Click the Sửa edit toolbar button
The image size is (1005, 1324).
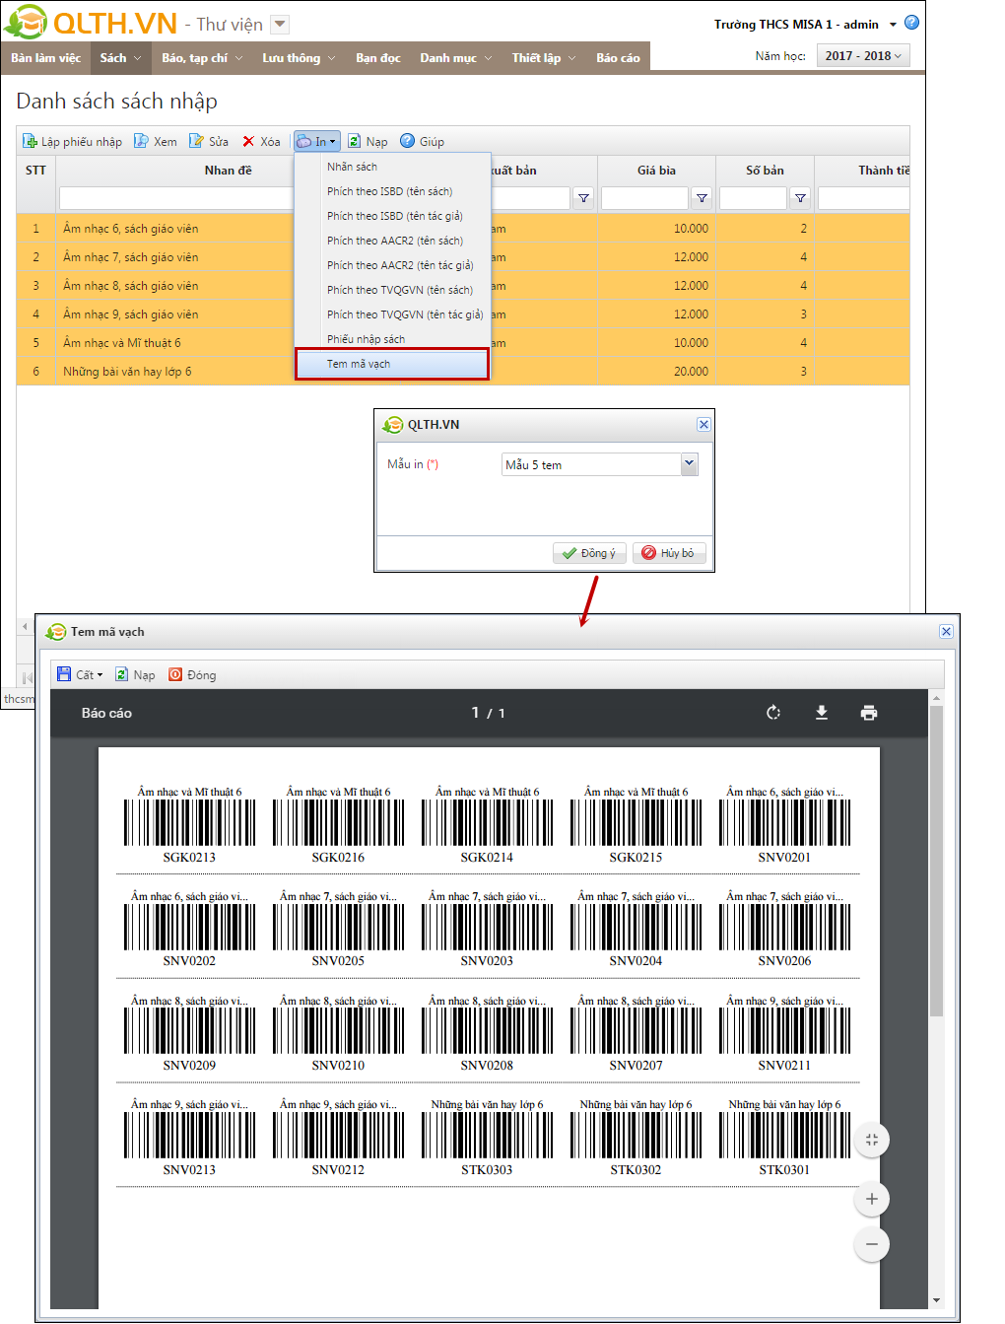tap(209, 141)
